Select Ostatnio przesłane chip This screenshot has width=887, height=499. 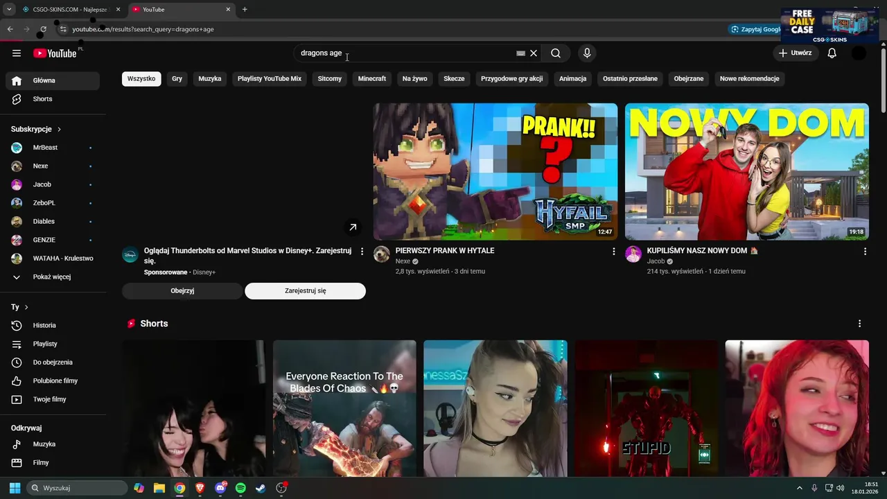coord(631,79)
